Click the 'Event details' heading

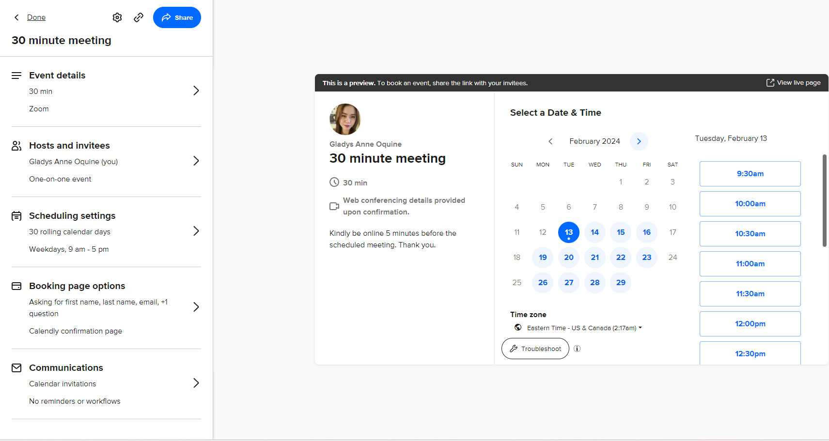coord(57,76)
